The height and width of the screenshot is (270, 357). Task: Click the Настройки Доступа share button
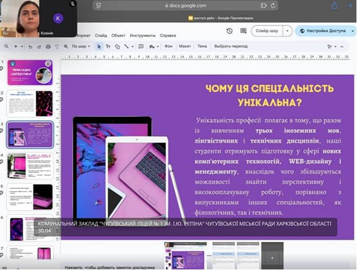click(x=322, y=31)
